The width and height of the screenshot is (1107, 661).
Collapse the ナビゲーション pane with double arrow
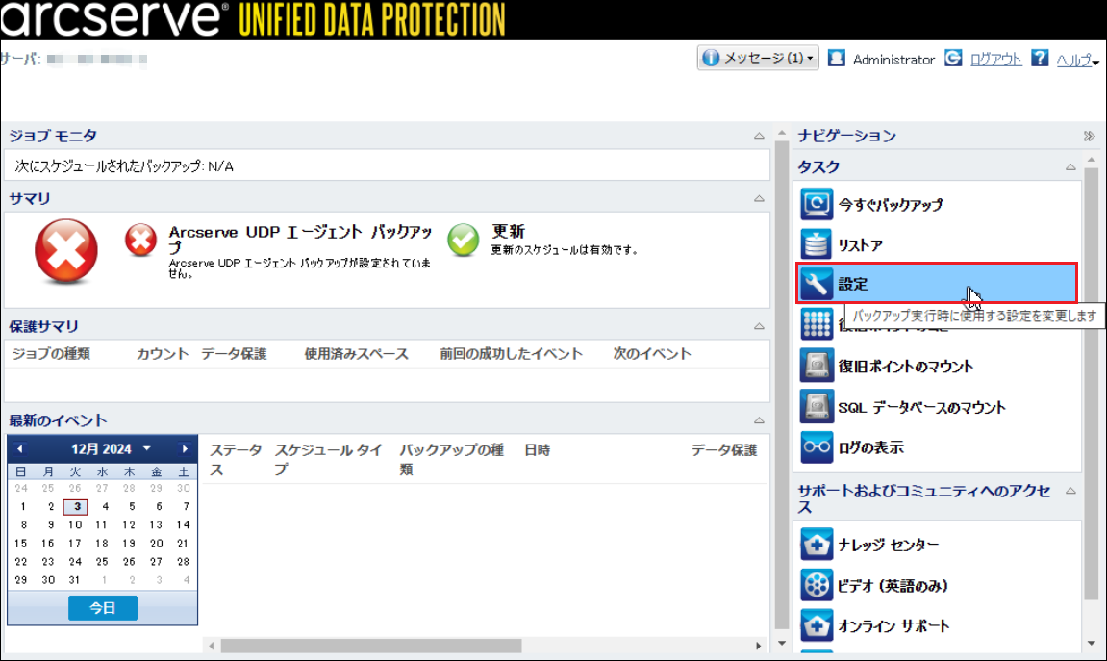click(1090, 136)
